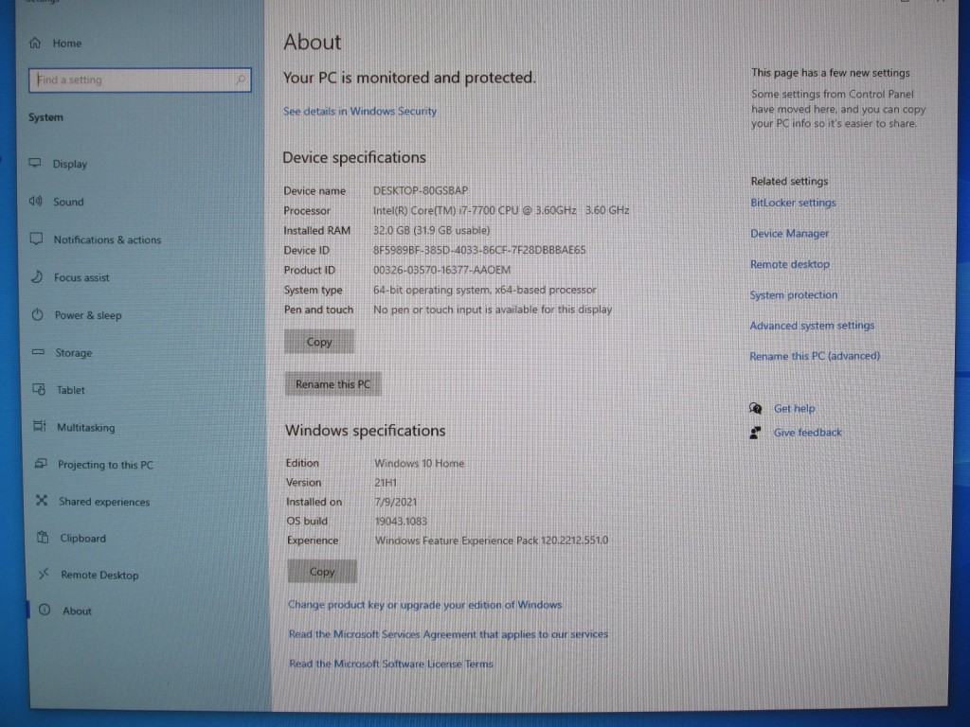Click the Notifications & actions icon

pyautogui.click(x=37, y=239)
